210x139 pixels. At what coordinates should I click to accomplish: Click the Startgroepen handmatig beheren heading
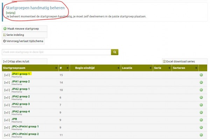coord(35,8)
